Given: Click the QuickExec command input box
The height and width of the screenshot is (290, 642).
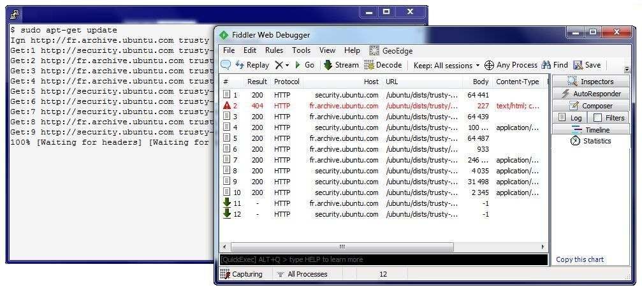Looking at the screenshot, I should pyautogui.click(x=383, y=259).
